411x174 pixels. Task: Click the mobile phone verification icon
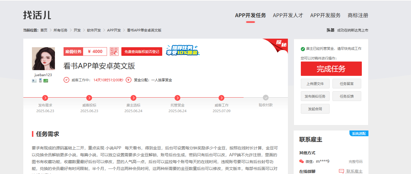40,80
